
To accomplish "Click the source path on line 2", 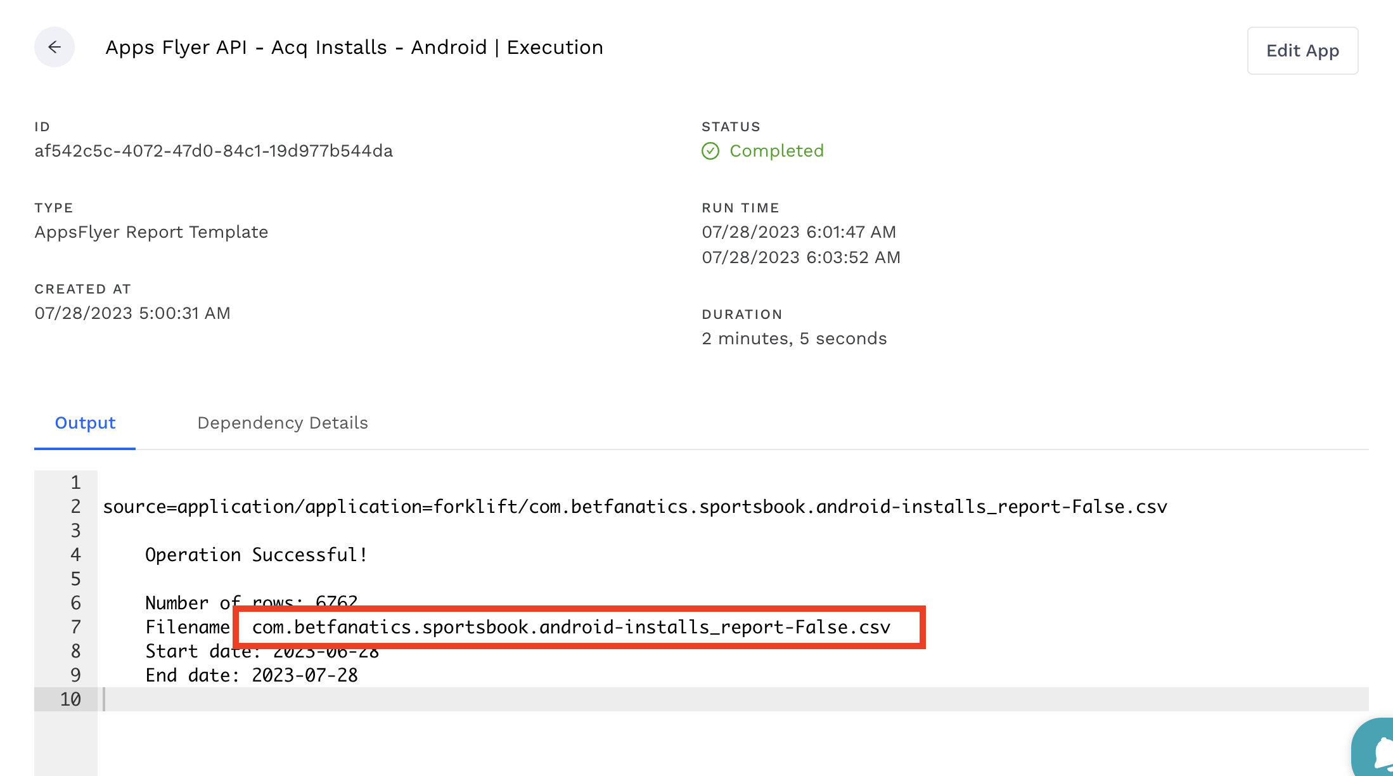I will pyautogui.click(x=634, y=507).
